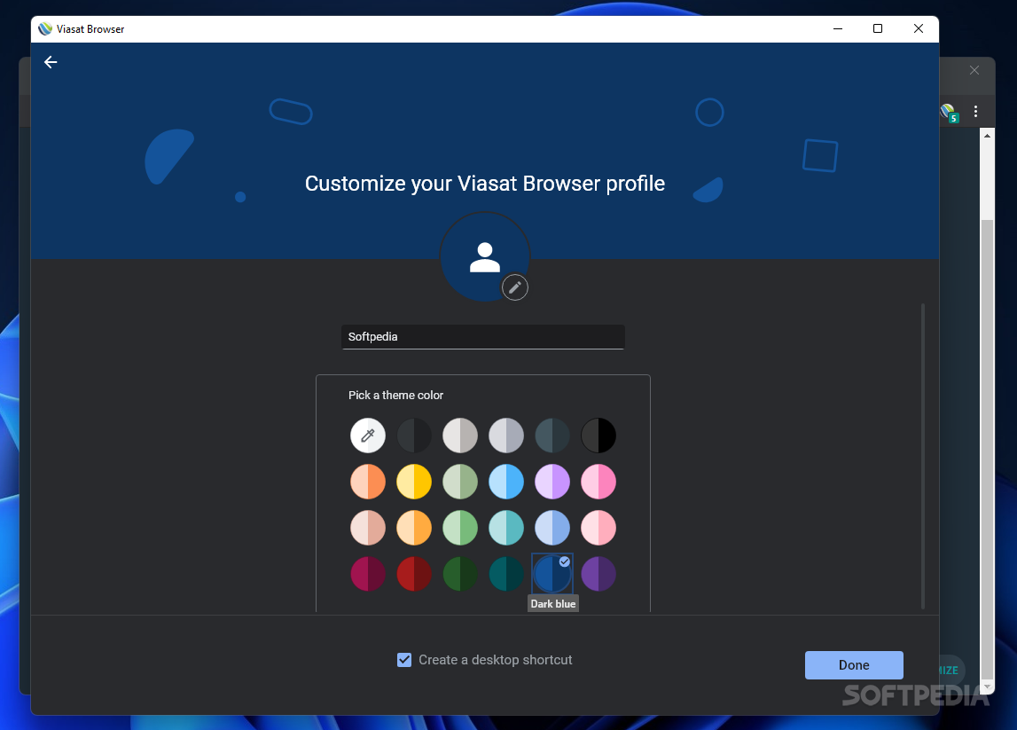Click the 'Pick a theme color' label
The width and height of the screenshot is (1017, 730).
(x=395, y=396)
